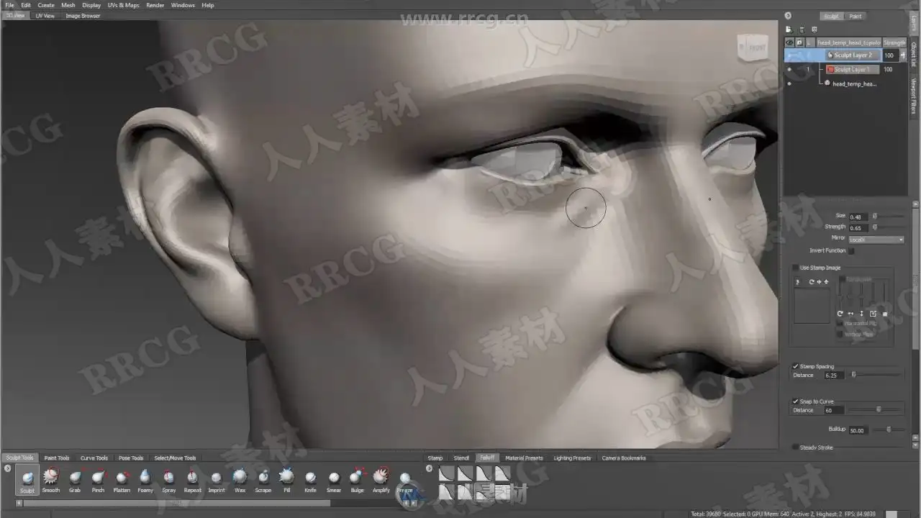Select the Amplify tool

[381, 480]
